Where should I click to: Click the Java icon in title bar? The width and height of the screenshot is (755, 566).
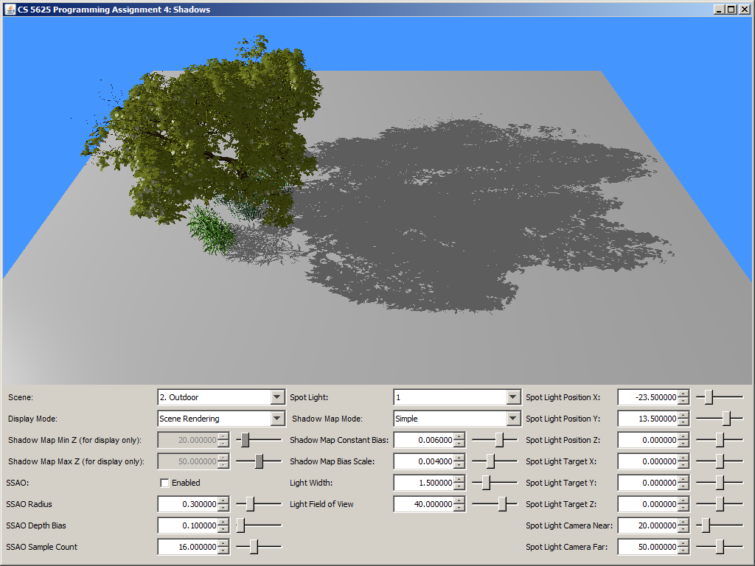pos(10,10)
